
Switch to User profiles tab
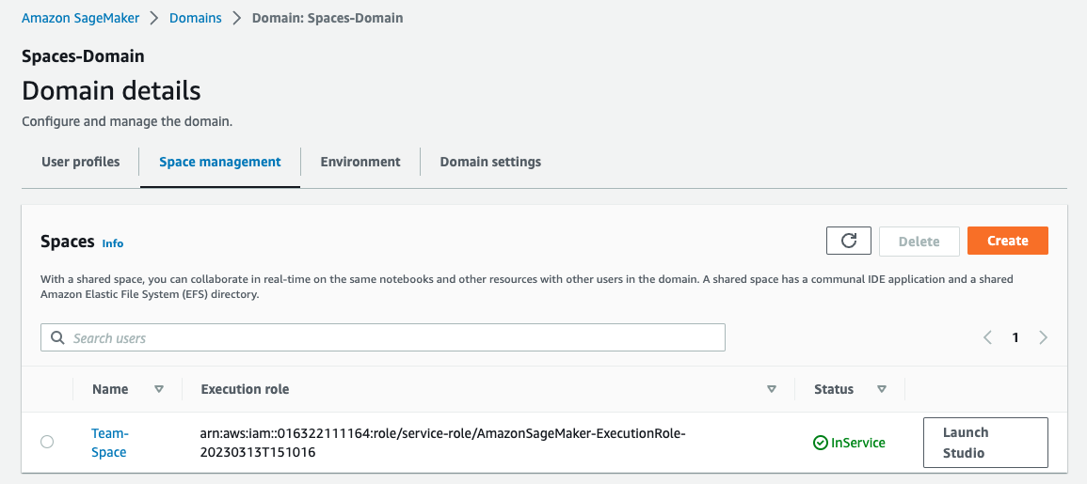80,162
